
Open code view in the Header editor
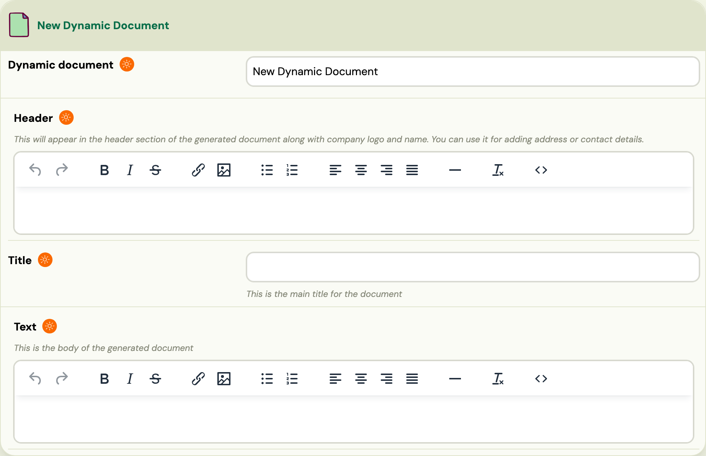541,170
